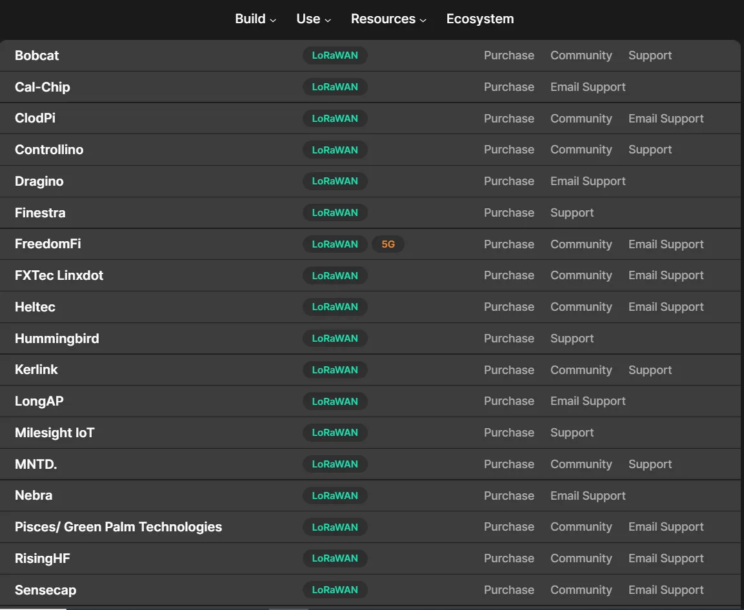
Task: Open Sensecap Community link
Action: tap(581, 590)
